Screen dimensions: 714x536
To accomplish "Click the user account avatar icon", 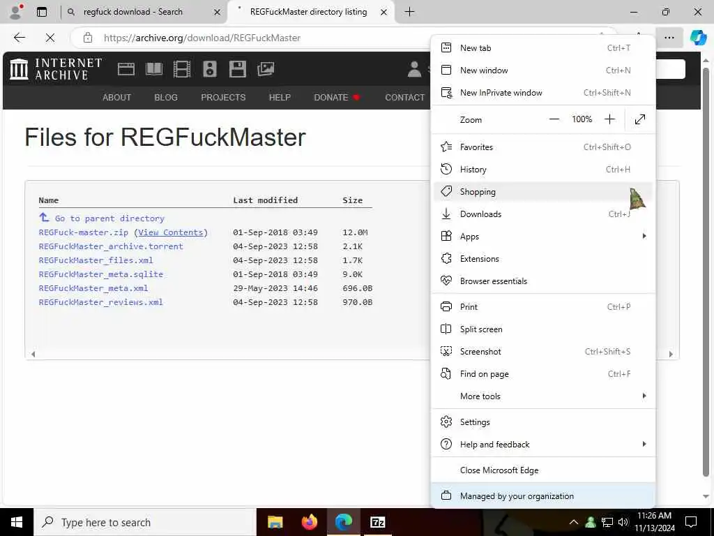I will point(414,69).
